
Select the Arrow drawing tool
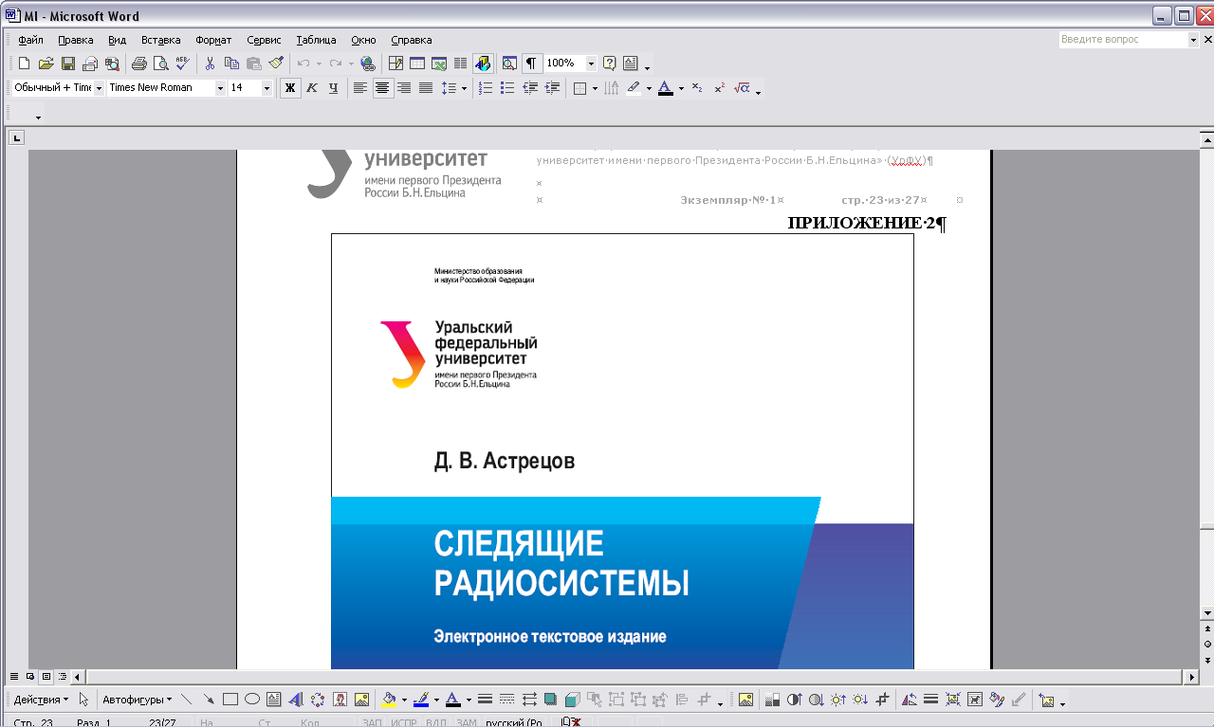(208, 700)
